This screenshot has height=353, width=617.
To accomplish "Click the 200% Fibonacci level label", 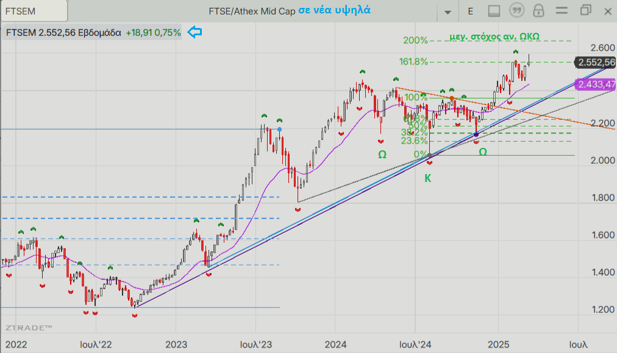I will click(x=415, y=40).
